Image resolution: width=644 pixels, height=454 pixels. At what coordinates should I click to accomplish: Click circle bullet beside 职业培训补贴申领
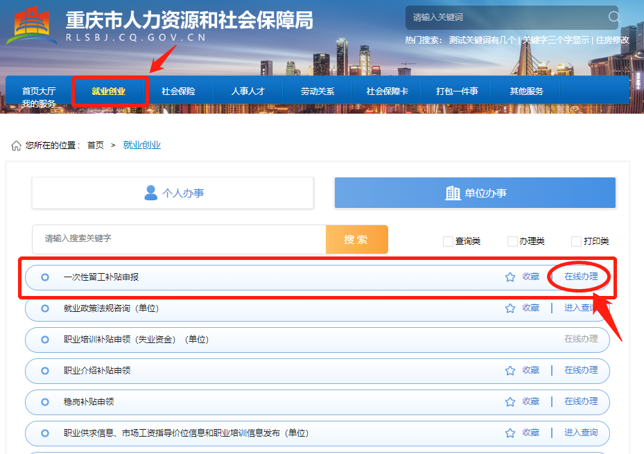click(x=45, y=340)
